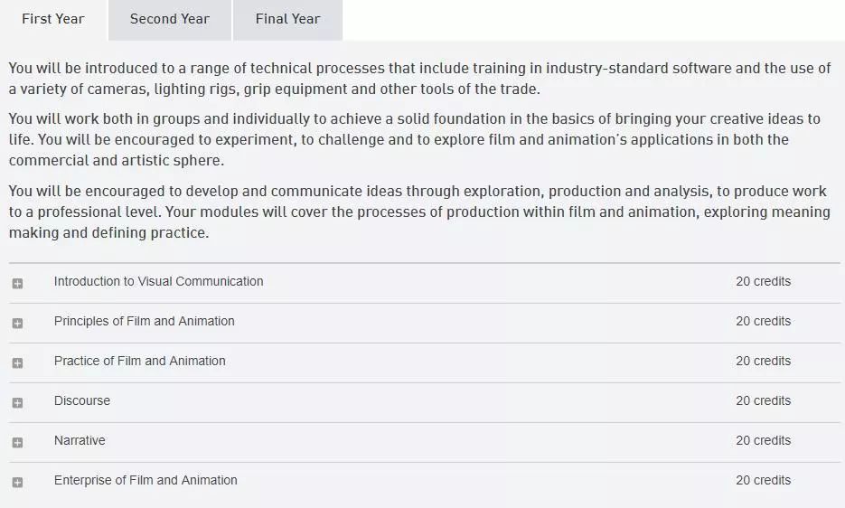The width and height of the screenshot is (845, 508).
Task: Open Enterprise of Film and Animation module
Action: pyautogui.click(x=146, y=480)
